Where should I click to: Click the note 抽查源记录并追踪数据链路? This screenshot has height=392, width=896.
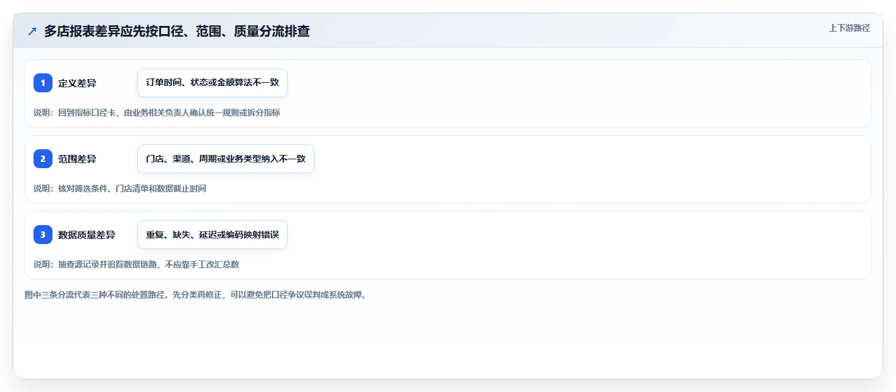(x=136, y=264)
